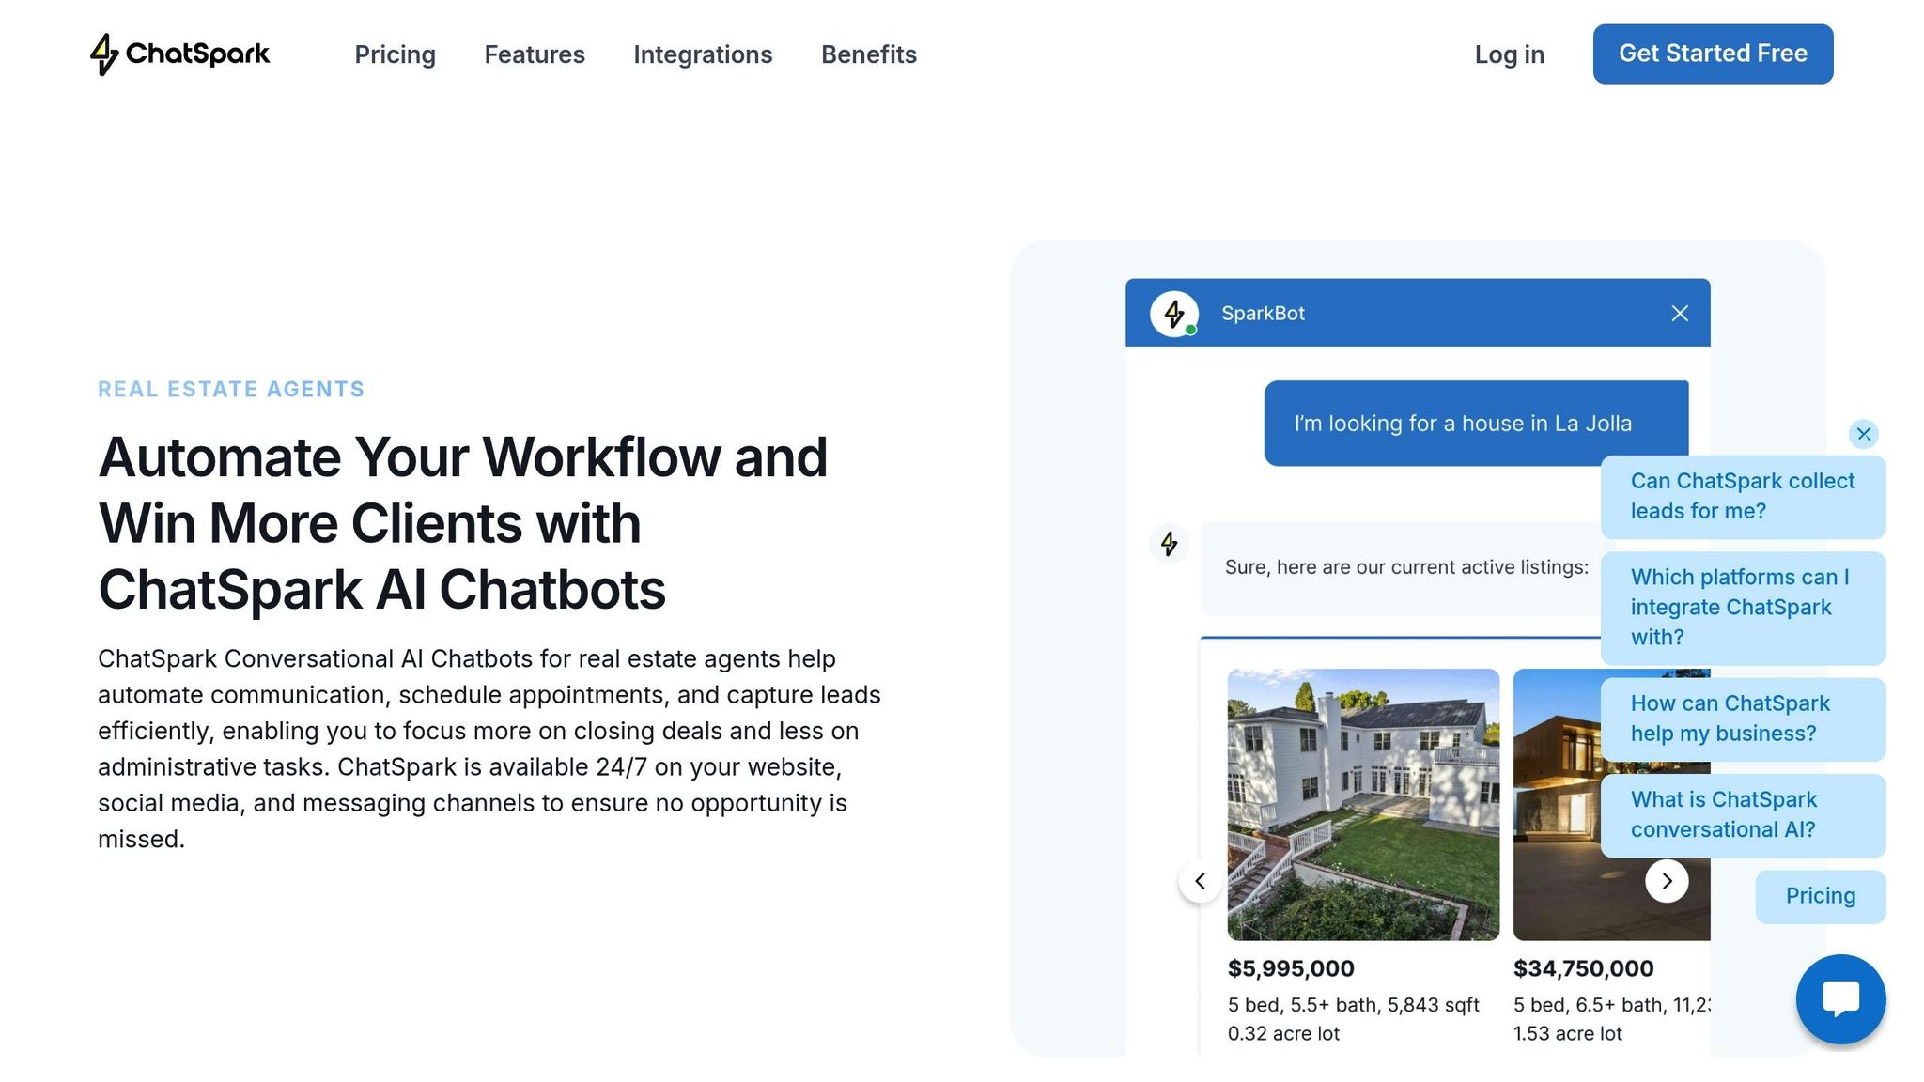1924x1082 pixels.
Task: Click the Pricing quick-reply chip in the chat
Action: (x=1820, y=896)
